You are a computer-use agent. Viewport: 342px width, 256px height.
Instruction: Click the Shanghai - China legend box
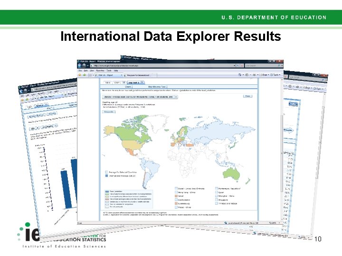217,196
